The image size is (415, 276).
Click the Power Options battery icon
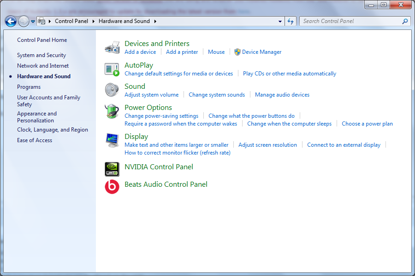pos(112,111)
